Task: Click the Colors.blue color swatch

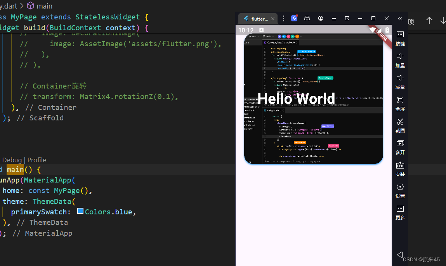Action: tap(80, 211)
